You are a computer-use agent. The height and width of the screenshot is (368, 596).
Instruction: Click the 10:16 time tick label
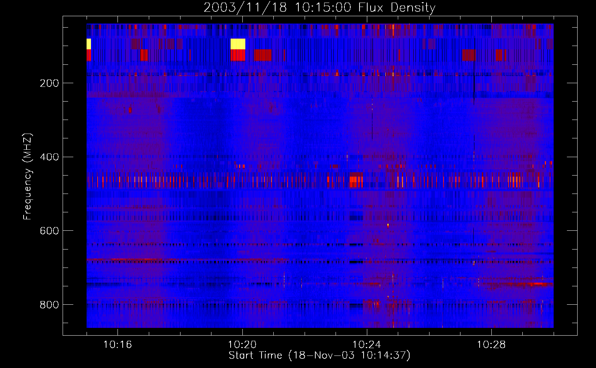click(x=118, y=344)
